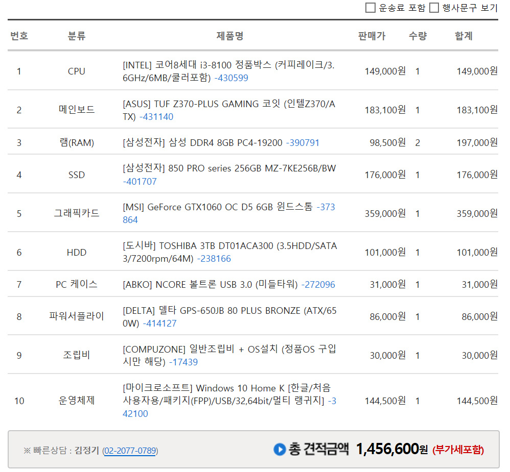Select the 조립비 category cell

coord(77,355)
